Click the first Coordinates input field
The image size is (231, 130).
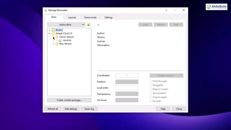point(121,75)
